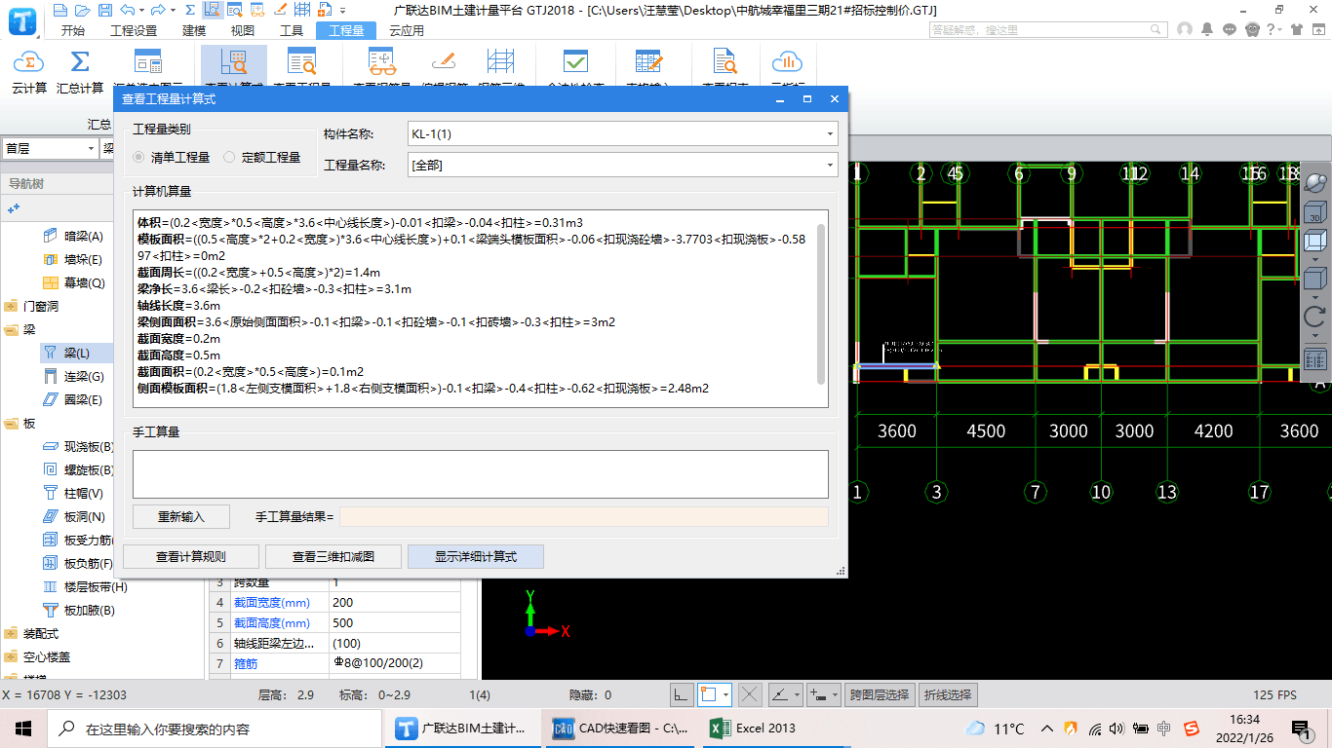Open the 建模 ribbon tab

tap(194, 30)
